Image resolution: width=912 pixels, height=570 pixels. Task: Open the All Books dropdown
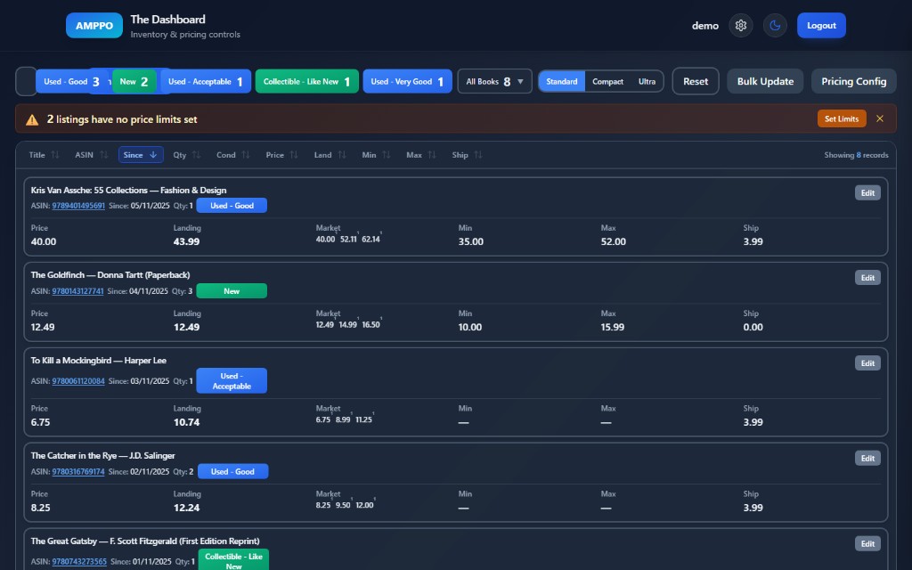494,81
